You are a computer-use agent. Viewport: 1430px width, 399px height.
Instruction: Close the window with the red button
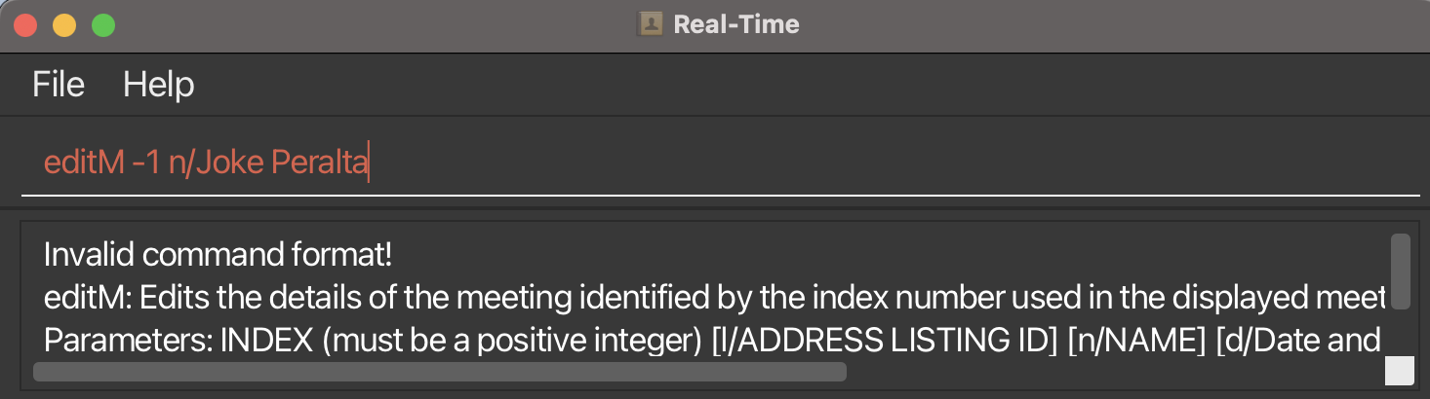25,25
